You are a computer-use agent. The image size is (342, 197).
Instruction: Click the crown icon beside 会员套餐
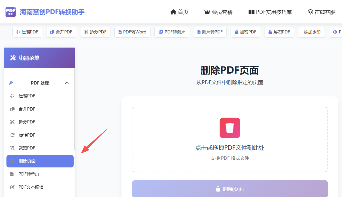[x=207, y=12]
